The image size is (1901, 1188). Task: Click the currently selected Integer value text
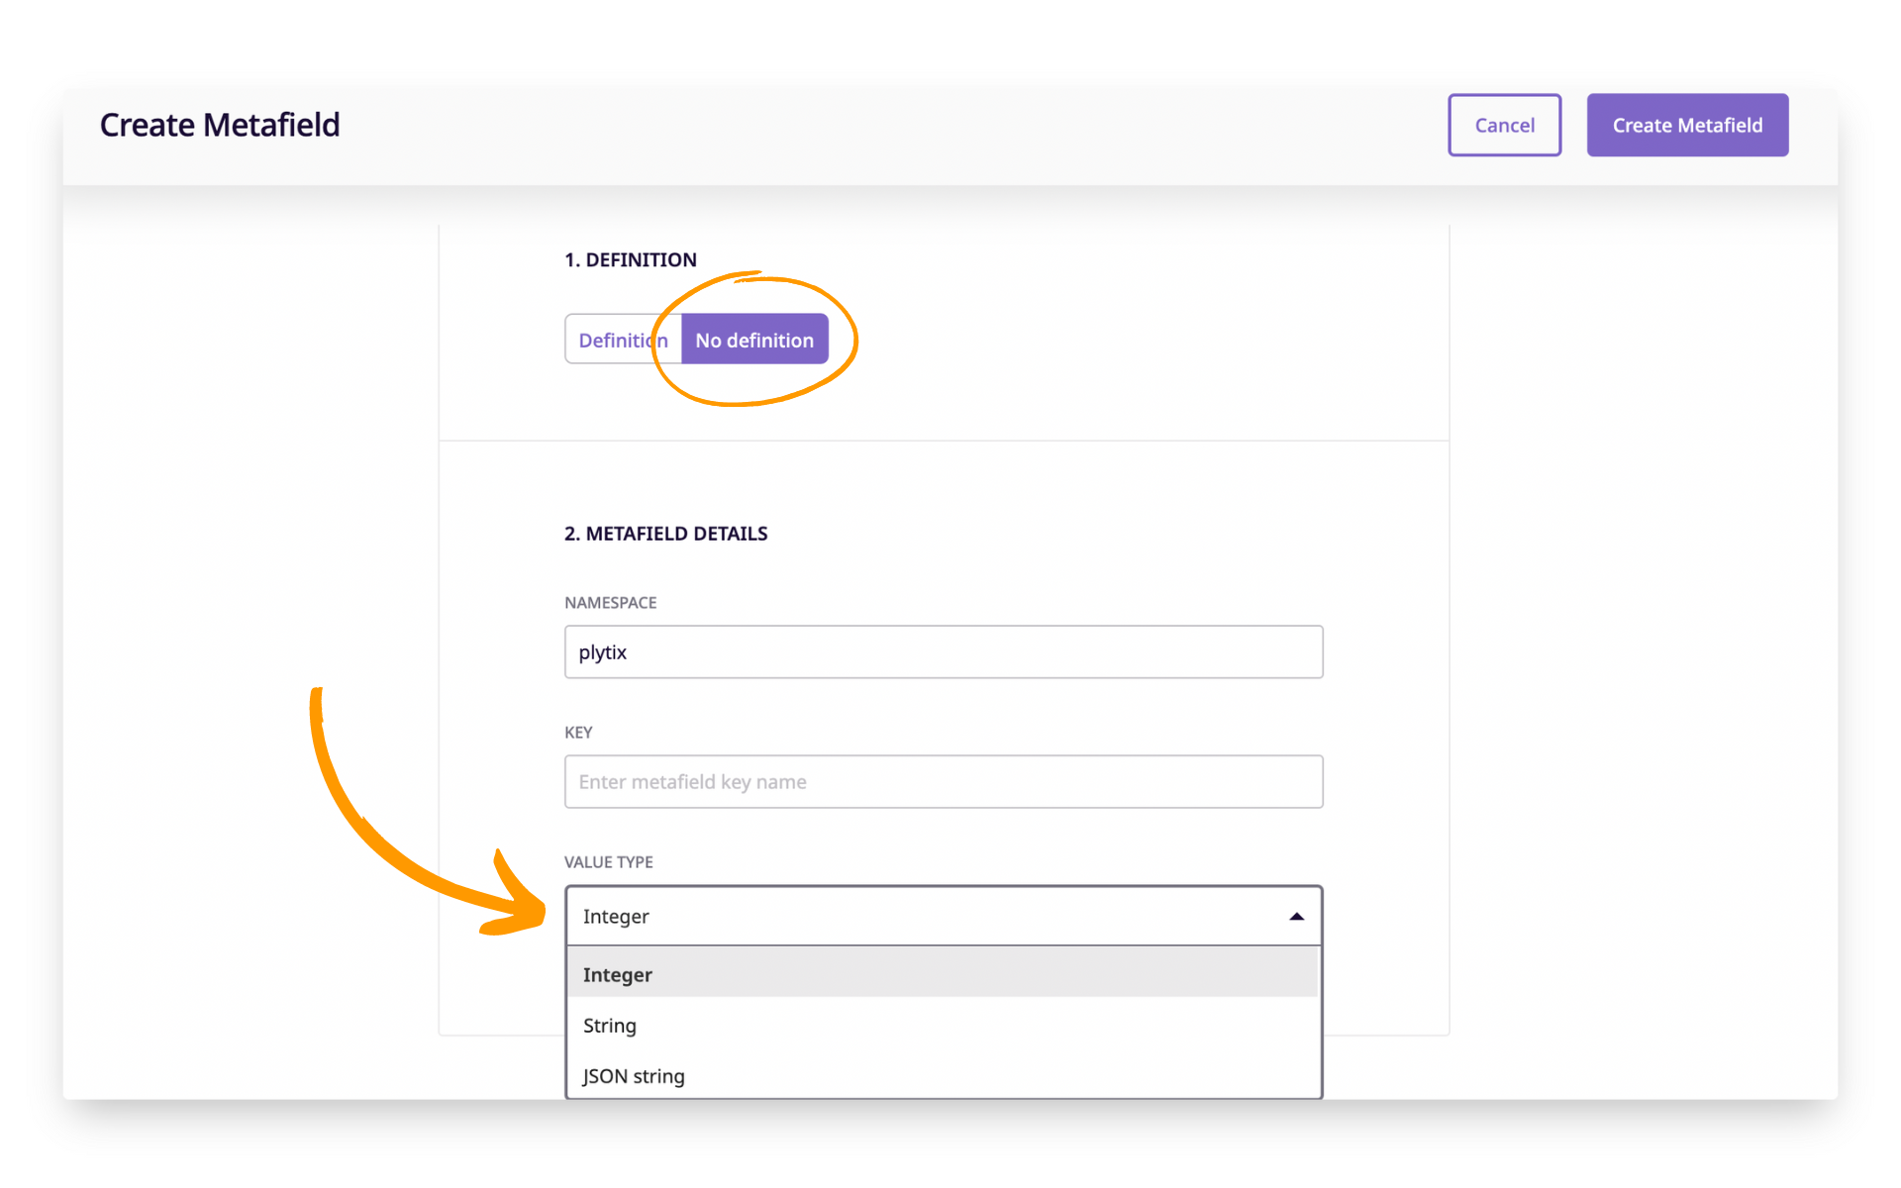point(616,916)
